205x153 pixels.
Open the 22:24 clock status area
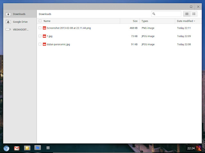191,148
